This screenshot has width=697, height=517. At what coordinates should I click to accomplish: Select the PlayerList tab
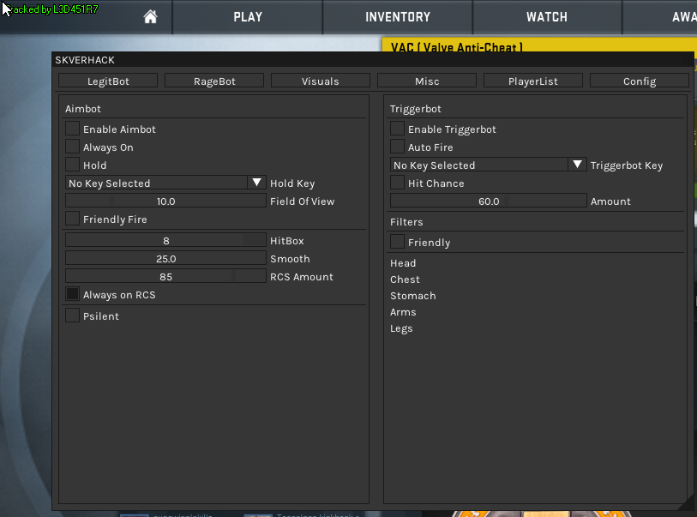(x=533, y=81)
